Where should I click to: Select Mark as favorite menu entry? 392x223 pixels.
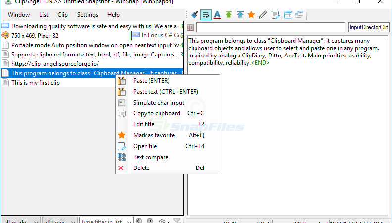pos(168,135)
